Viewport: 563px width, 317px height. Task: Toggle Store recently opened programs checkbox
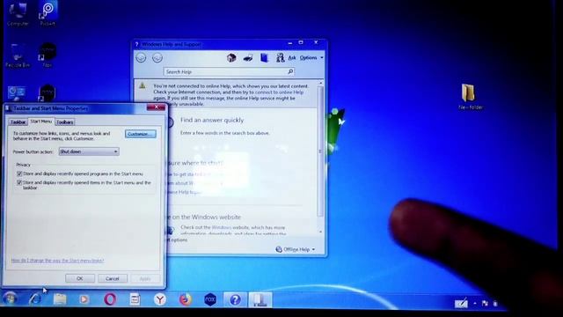coord(19,173)
